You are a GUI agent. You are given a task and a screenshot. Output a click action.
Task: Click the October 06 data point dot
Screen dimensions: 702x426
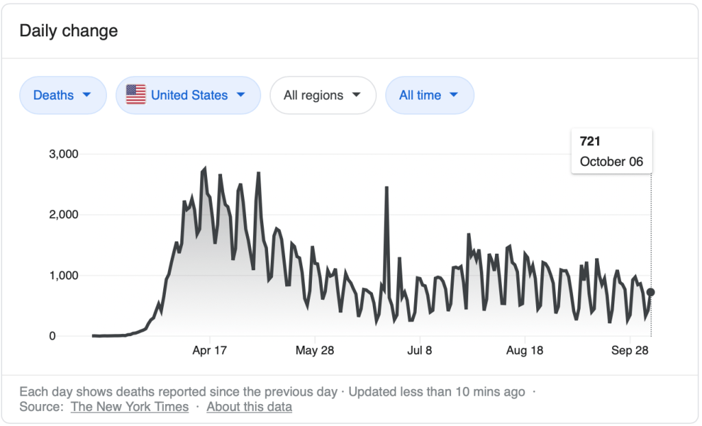(x=651, y=292)
